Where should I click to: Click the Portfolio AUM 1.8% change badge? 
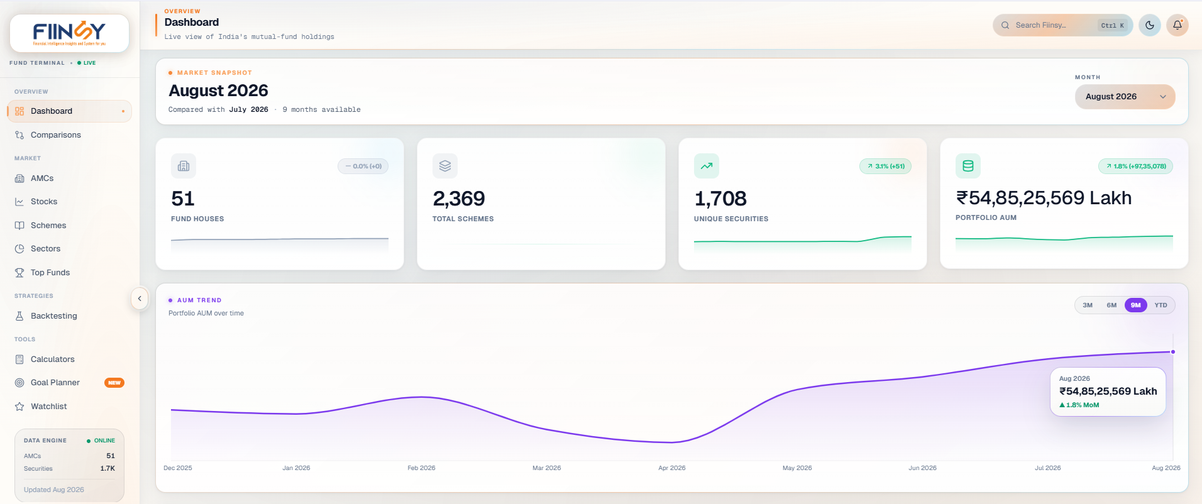pos(1135,167)
